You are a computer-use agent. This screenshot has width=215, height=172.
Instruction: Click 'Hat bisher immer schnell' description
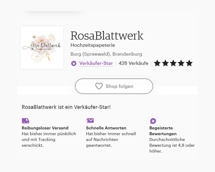coord(111,139)
